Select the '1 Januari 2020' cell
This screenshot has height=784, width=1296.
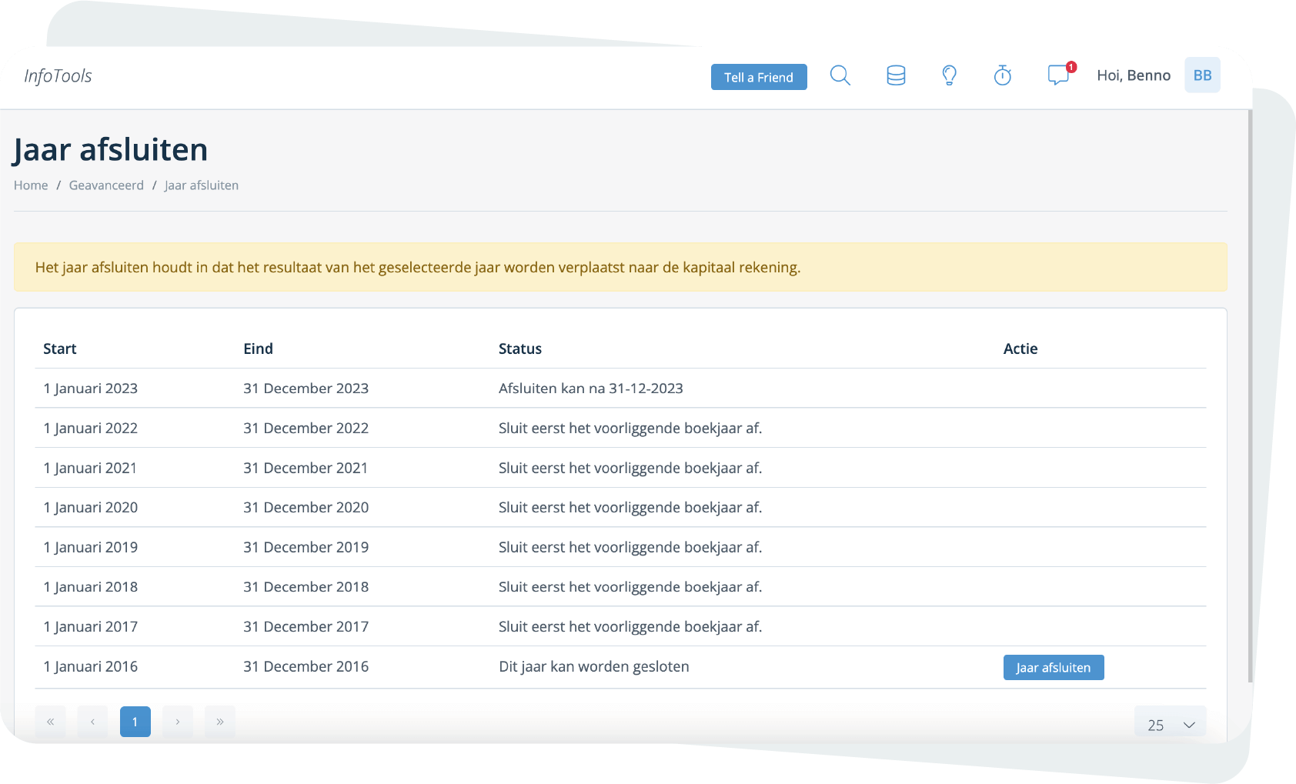click(91, 508)
